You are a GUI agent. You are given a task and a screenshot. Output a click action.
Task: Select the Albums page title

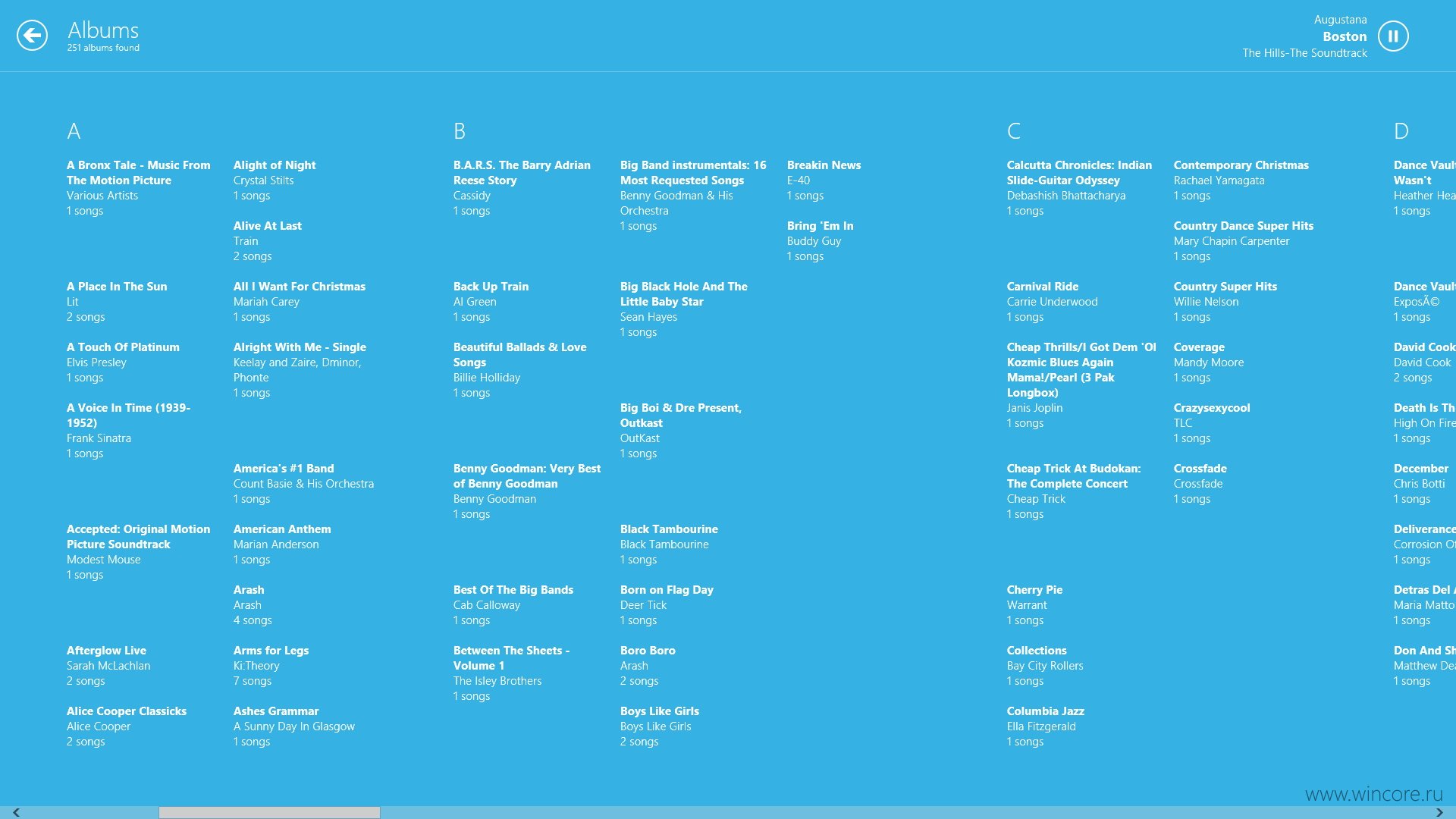tap(103, 30)
